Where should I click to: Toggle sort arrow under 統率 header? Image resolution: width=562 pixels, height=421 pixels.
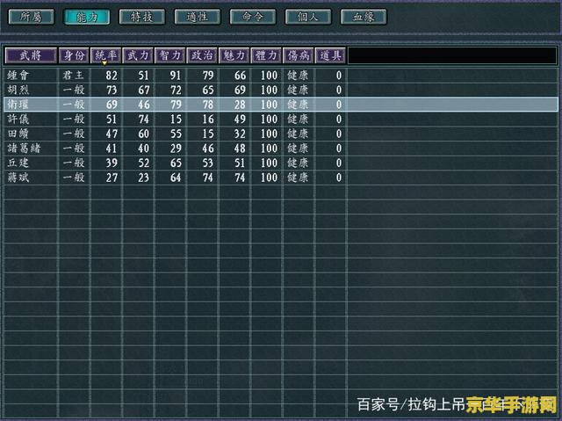coord(104,63)
